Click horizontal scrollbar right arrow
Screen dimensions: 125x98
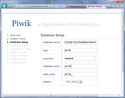click(120, 95)
